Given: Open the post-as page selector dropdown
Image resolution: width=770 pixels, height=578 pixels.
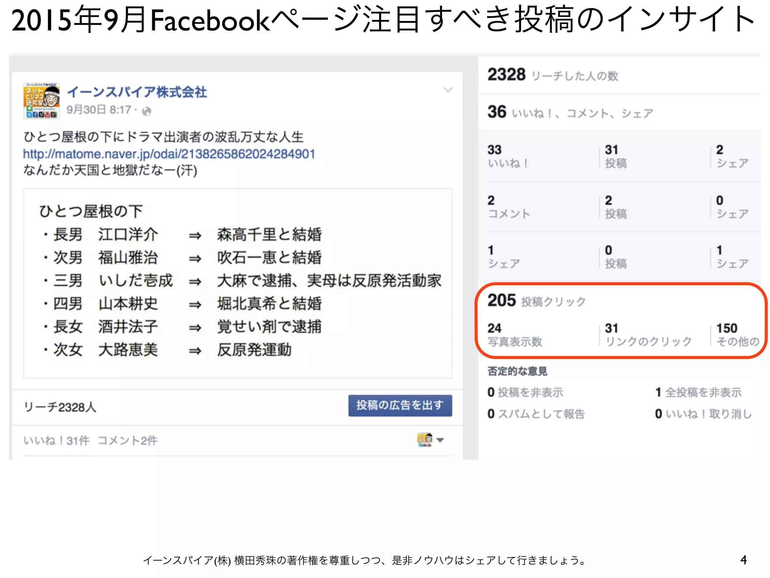Looking at the screenshot, I should pos(430,440).
